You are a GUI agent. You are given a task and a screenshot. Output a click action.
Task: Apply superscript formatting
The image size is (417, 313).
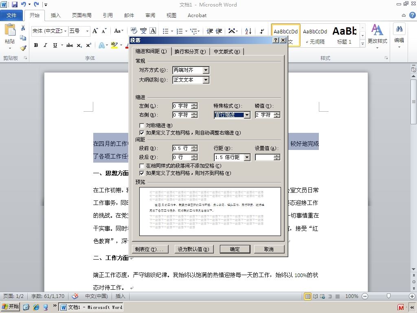pos(88,45)
